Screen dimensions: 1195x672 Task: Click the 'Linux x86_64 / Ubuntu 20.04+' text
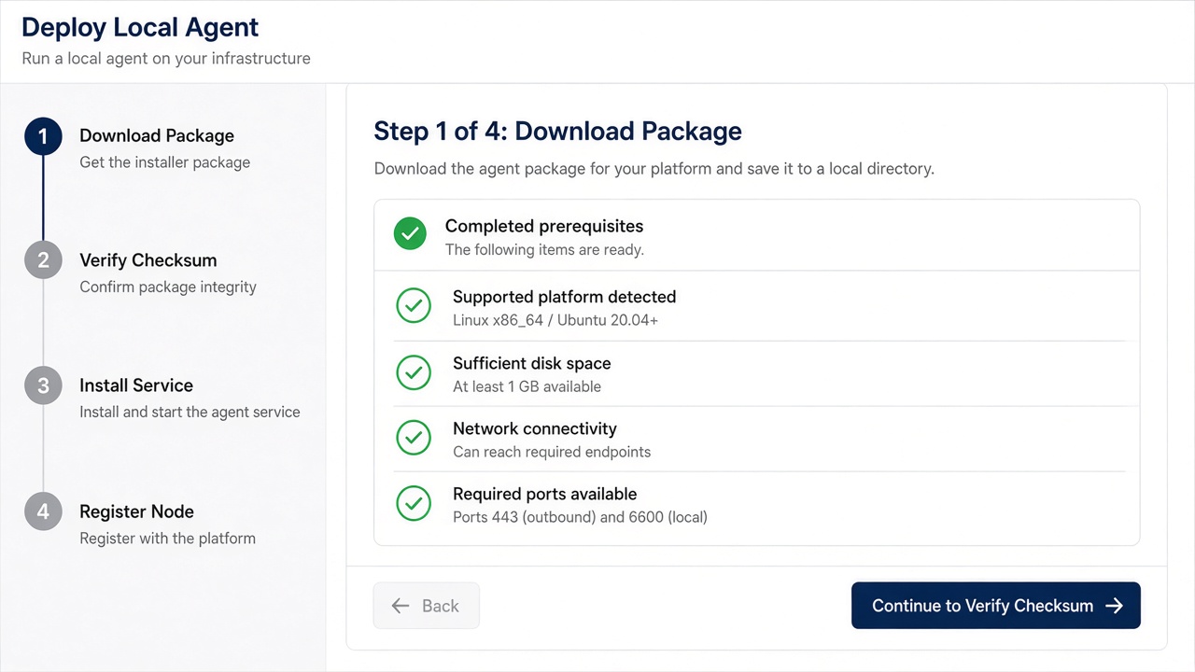pyautogui.click(x=555, y=320)
